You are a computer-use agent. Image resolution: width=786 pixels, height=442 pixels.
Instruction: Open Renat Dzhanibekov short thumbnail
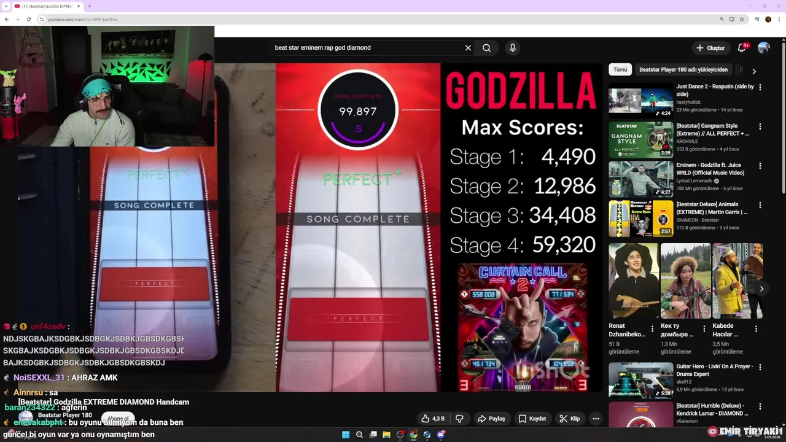point(634,281)
